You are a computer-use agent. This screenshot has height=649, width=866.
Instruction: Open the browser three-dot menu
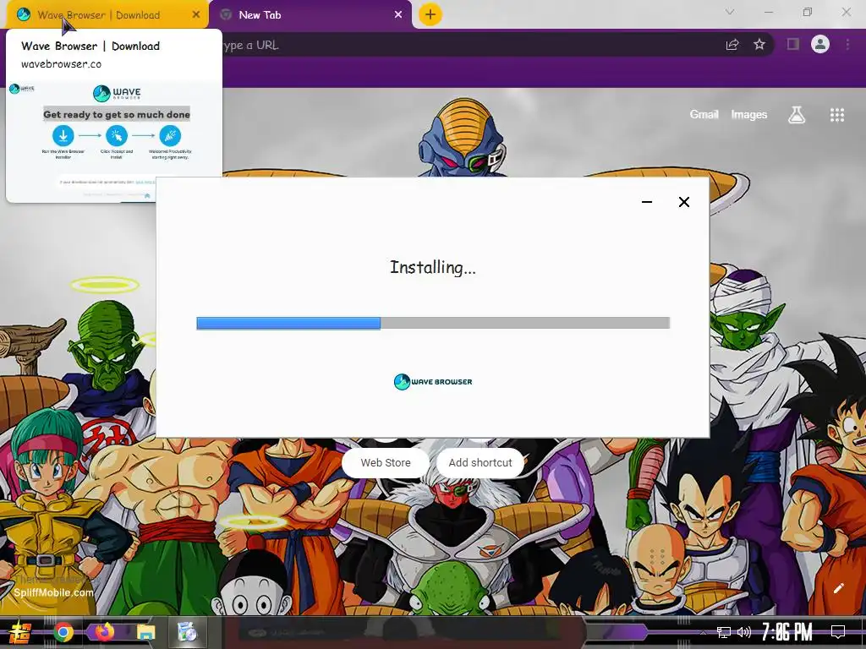(847, 44)
